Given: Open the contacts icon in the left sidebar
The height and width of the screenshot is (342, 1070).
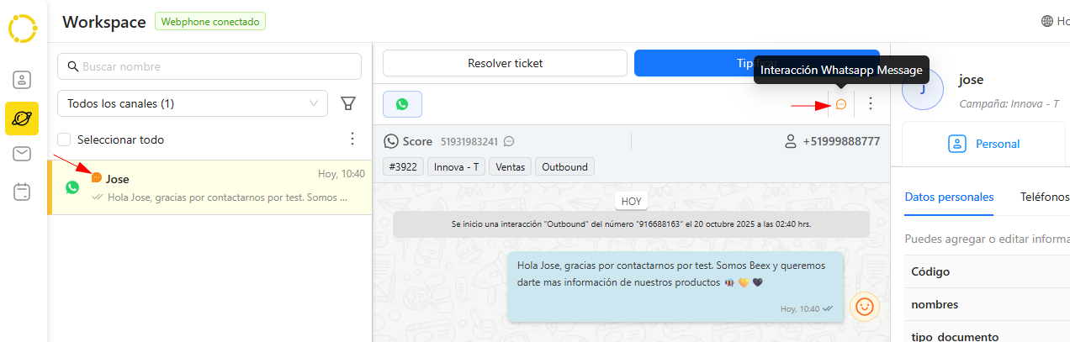Looking at the screenshot, I should [23, 80].
